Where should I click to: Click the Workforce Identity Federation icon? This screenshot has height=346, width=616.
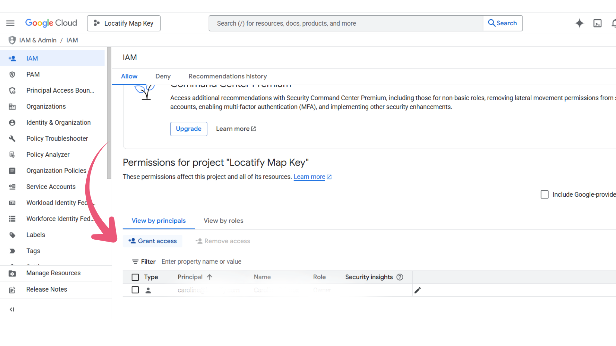pyautogui.click(x=12, y=218)
